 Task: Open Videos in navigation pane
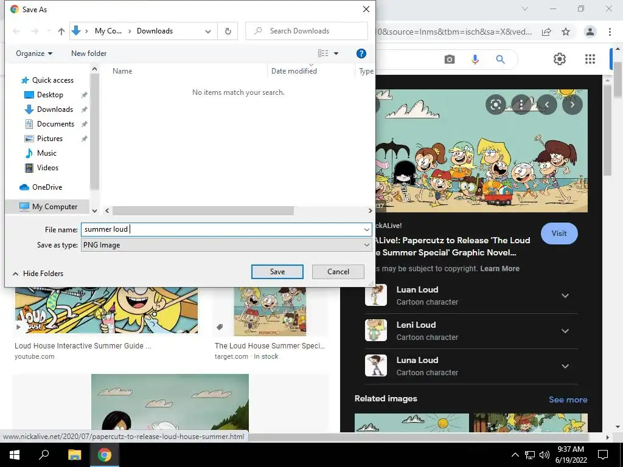(47, 168)
